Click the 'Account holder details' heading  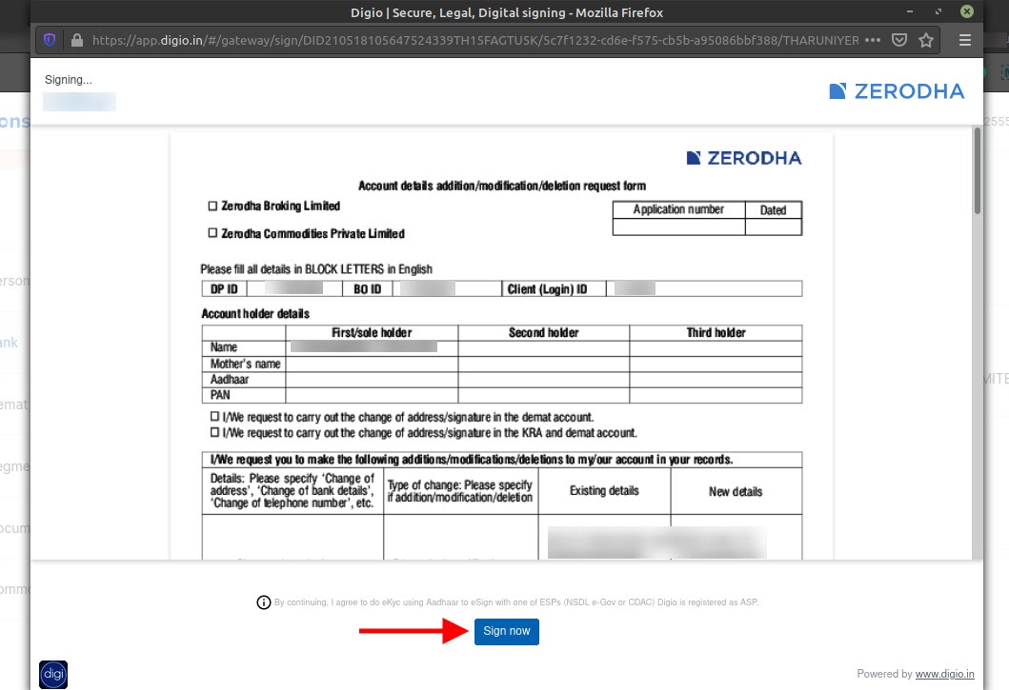tap(255, 314)
